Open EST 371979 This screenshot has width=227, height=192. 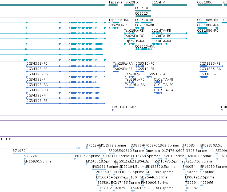coord(19,151)
